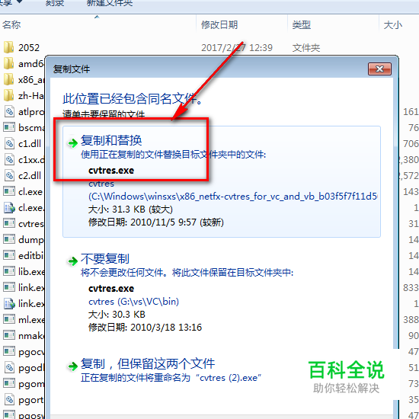Select the ml.exe file icon
Image resolution: width=419 pixels, height=419 pixels.
coord(9,319)
